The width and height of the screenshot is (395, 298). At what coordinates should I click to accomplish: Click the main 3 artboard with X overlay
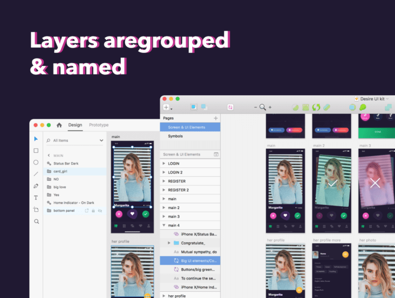[x=376, y=190]
